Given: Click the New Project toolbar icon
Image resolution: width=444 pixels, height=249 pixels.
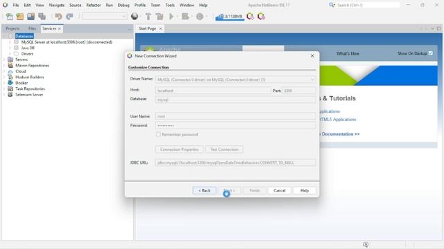Looking at the screenshot, I should (x=20, y=17).
